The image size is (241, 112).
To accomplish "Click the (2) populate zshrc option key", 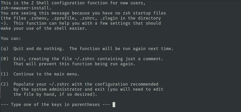I will point(5,84).
